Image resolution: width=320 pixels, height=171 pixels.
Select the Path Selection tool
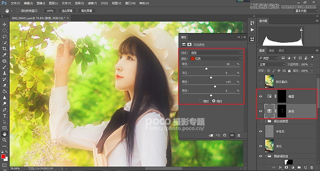pyautogui.click(x=4, y=122)
